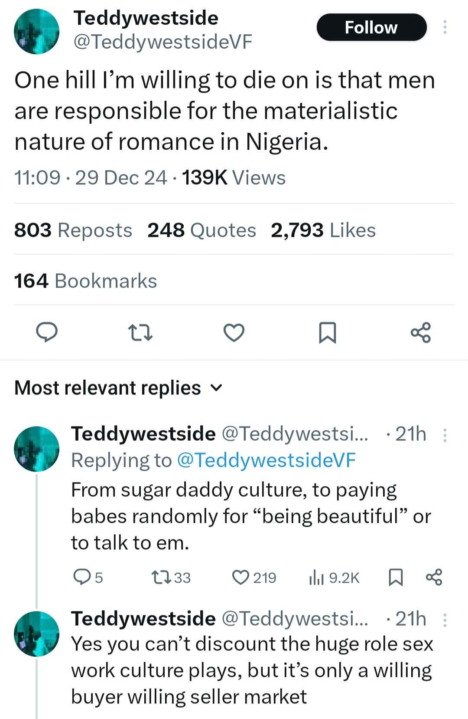
Task: Reply to the sugar daddy culture reply
Action: tap(88, 578)
